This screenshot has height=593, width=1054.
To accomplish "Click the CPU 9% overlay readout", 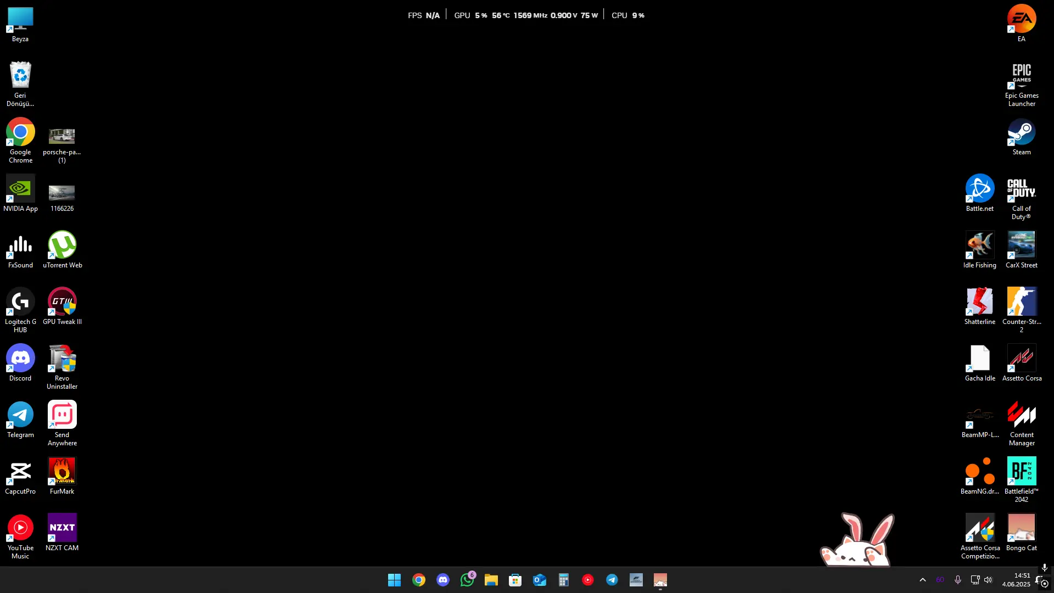I will point(627,15).
